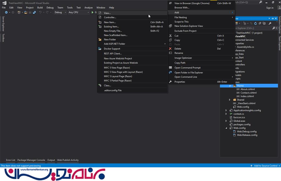Close the Solution Explorer panel
The width and height of the screenshot is (281, 181).
pyautogui.click(x=276, y=19)
